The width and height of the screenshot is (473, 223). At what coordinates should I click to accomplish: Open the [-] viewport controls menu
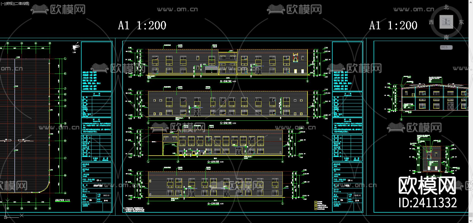[x=3, y=3]
